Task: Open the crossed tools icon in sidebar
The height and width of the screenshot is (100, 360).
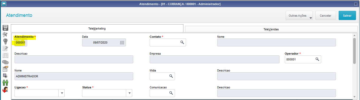Action: coord(5,35)
